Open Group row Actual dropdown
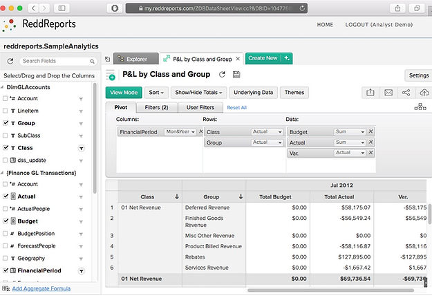 click(x=267, y=142)
